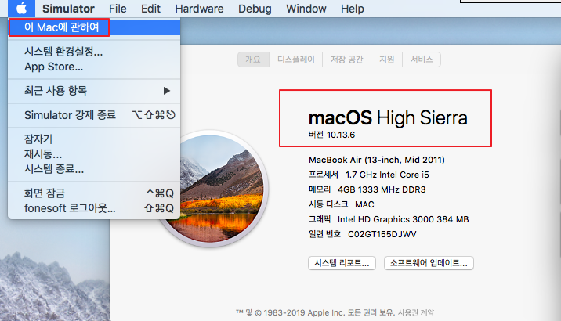This screenshot has width=561, height=321.
Task: Open the Help menu
Action: 353,9
